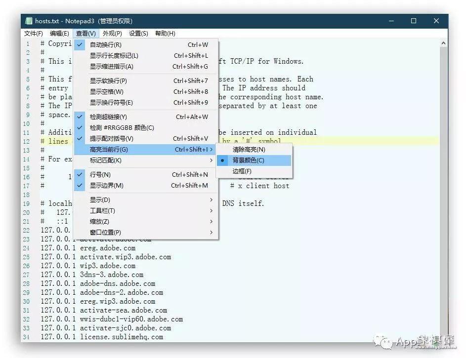This screenshot has height=358, width=466.
Task: Open the 文件(F) menu
Action: pyautogui.click(x=33, y=33)
